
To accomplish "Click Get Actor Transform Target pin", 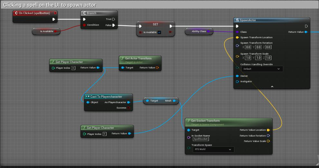I will (x=123, y=67).
